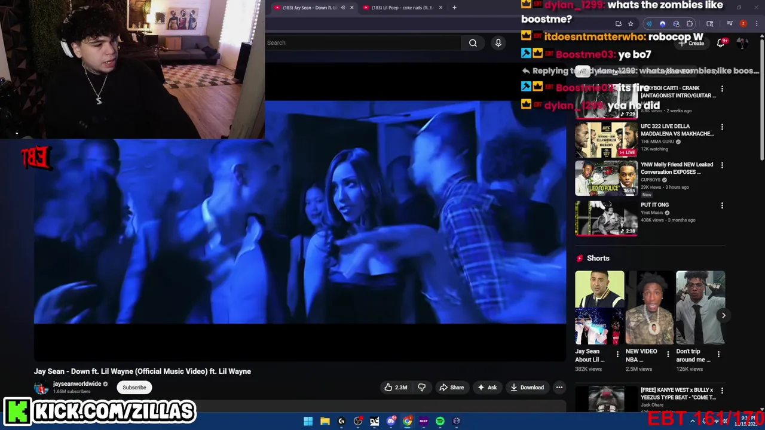Click the 1.65M subscribers text

[72, 392]
